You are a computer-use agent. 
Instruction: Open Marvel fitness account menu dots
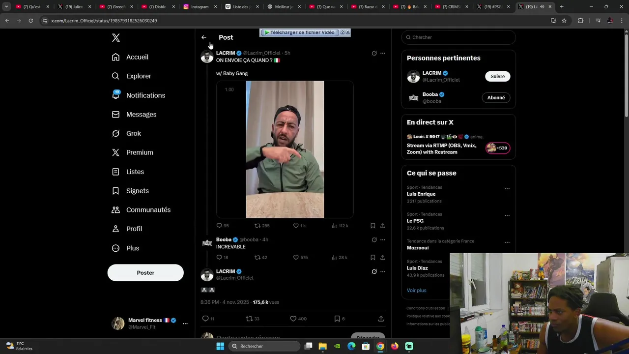coord(185,324)
